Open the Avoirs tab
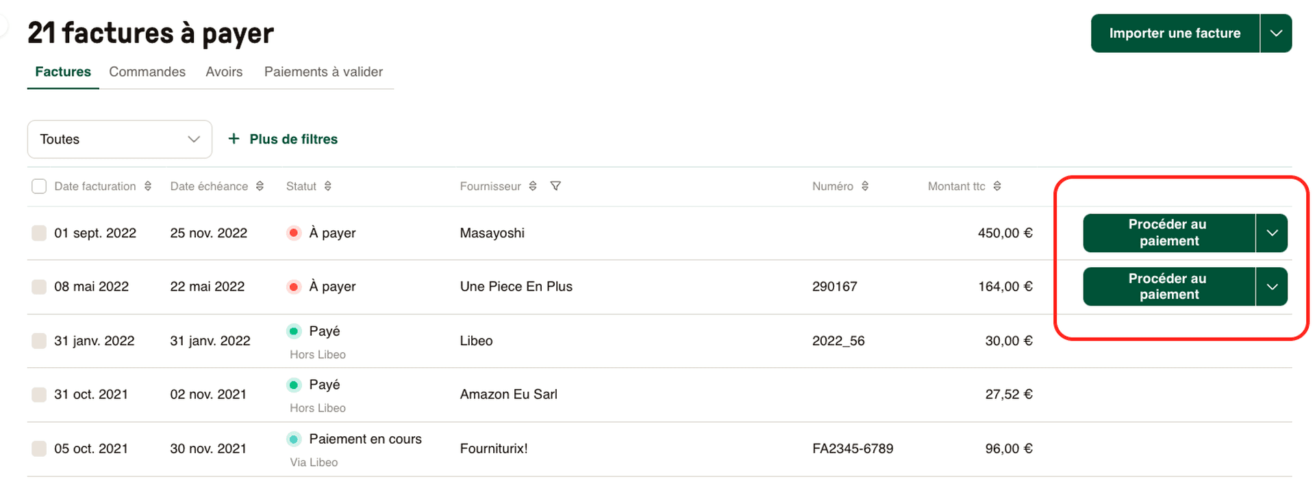The width and height of the screenshot is (1315, 482). click(x=224, y=71)
